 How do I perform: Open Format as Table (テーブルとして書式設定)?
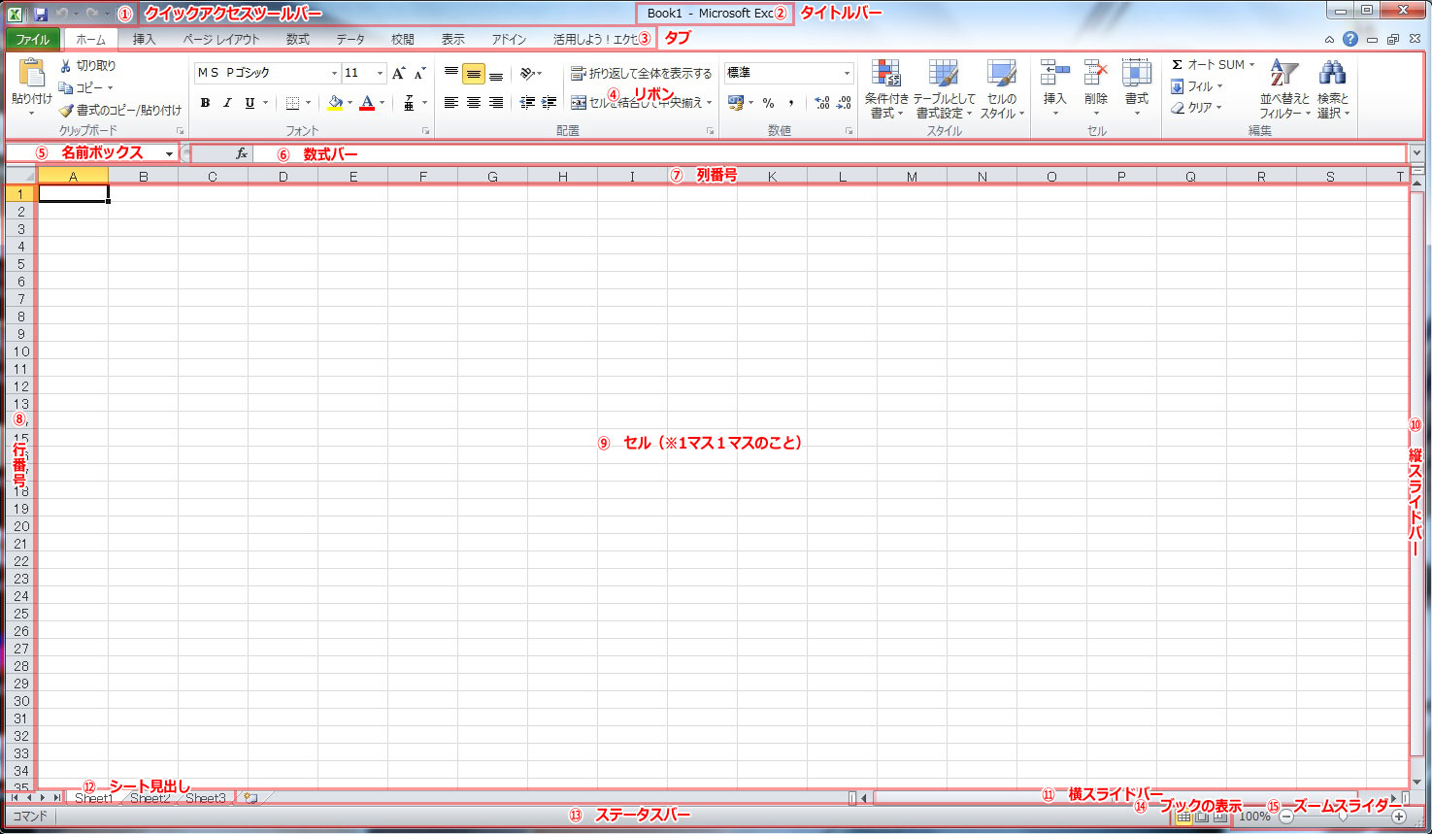[x=944, y=89]
